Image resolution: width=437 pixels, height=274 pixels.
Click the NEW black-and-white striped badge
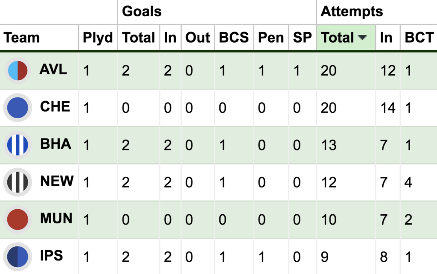[18, 182]
